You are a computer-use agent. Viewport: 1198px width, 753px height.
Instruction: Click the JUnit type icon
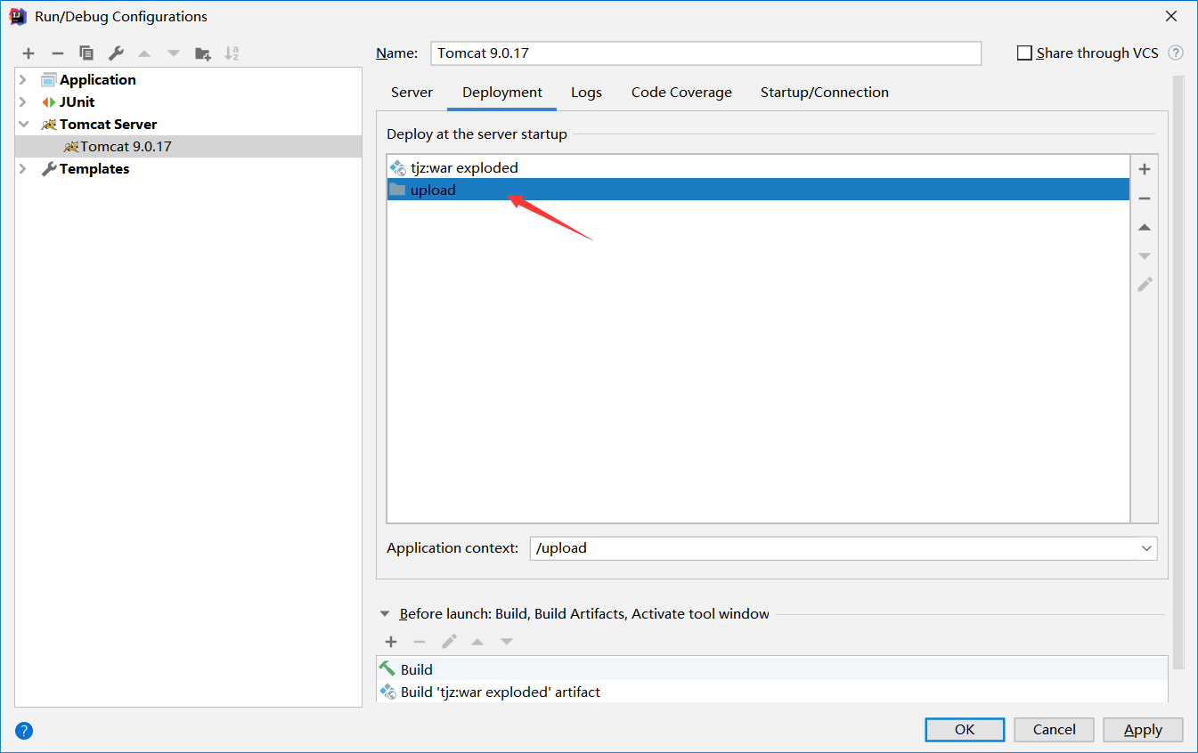[49, 102]
